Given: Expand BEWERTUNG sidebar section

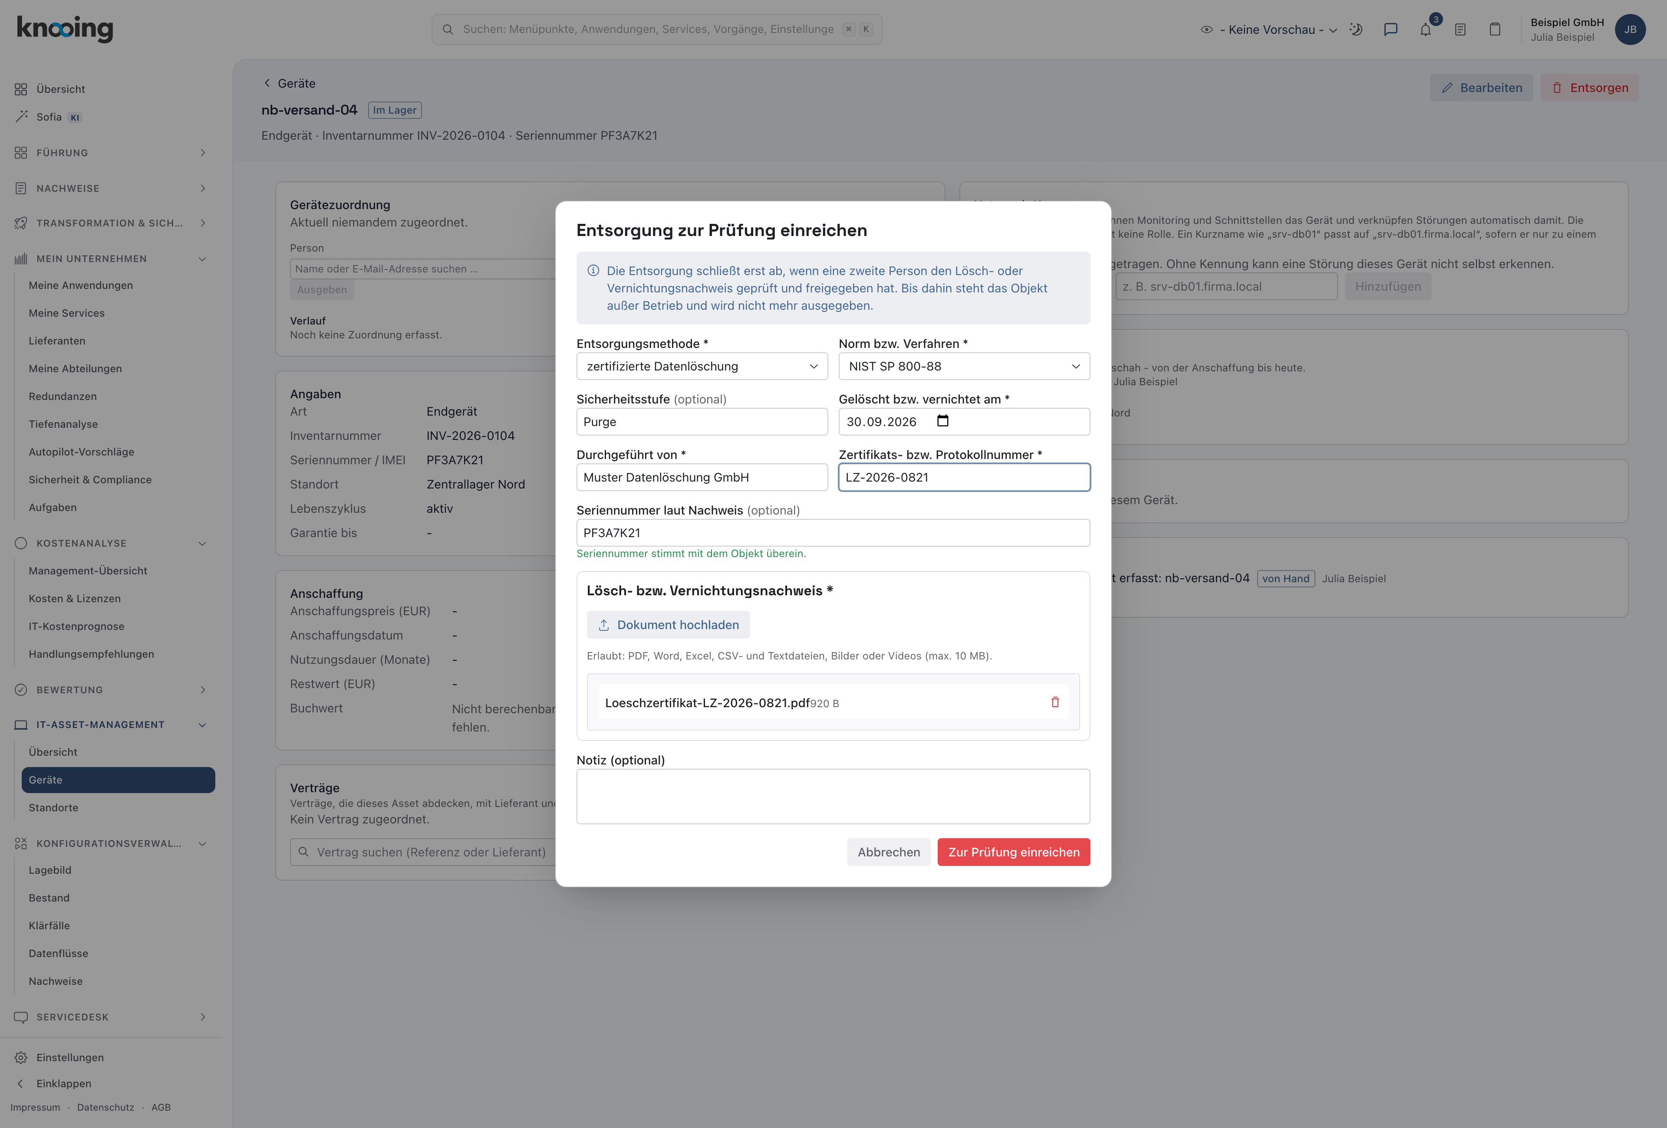Looking at the screenshot, I should click(111, 689).
